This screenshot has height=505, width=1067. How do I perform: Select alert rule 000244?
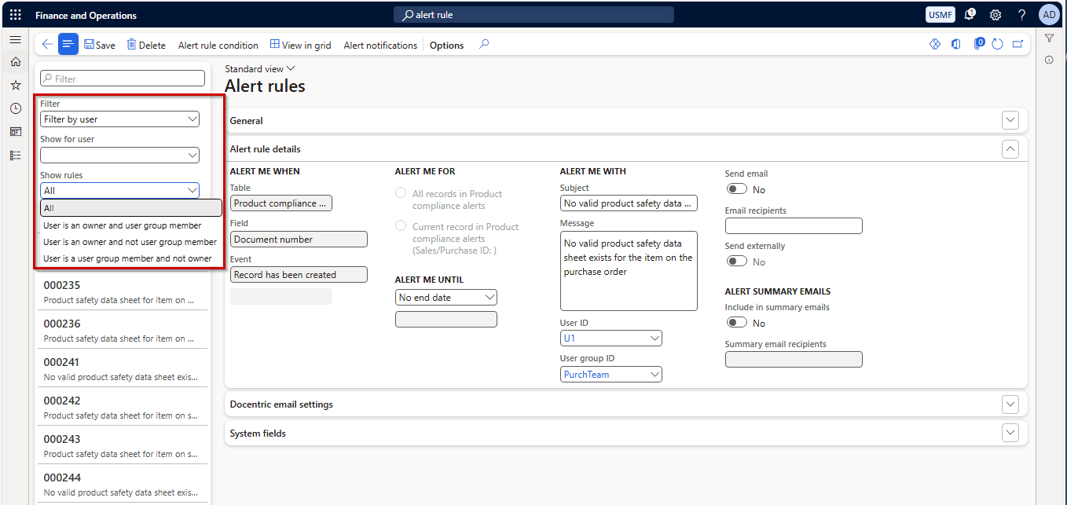(123, 485)
